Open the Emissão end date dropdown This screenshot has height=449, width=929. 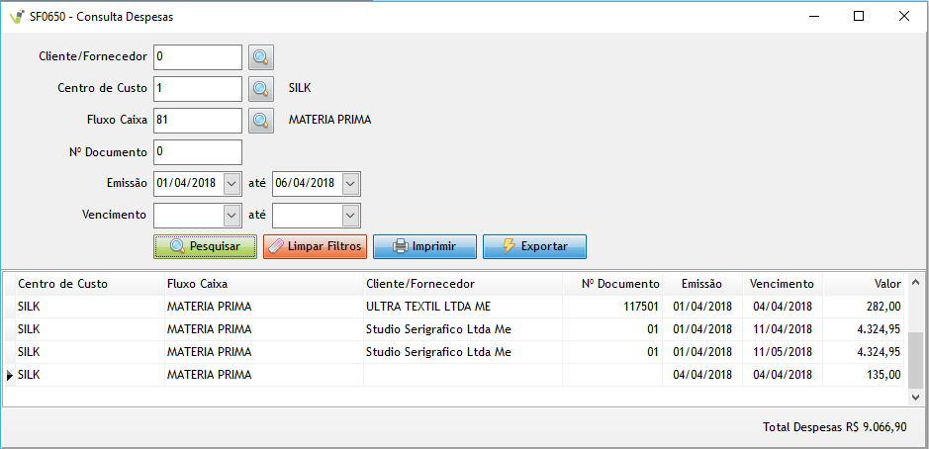(x=350, y=184)
